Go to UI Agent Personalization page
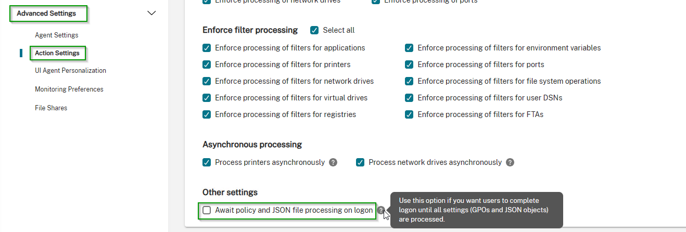This screenshot has height=232, width=686. [70, 71]
